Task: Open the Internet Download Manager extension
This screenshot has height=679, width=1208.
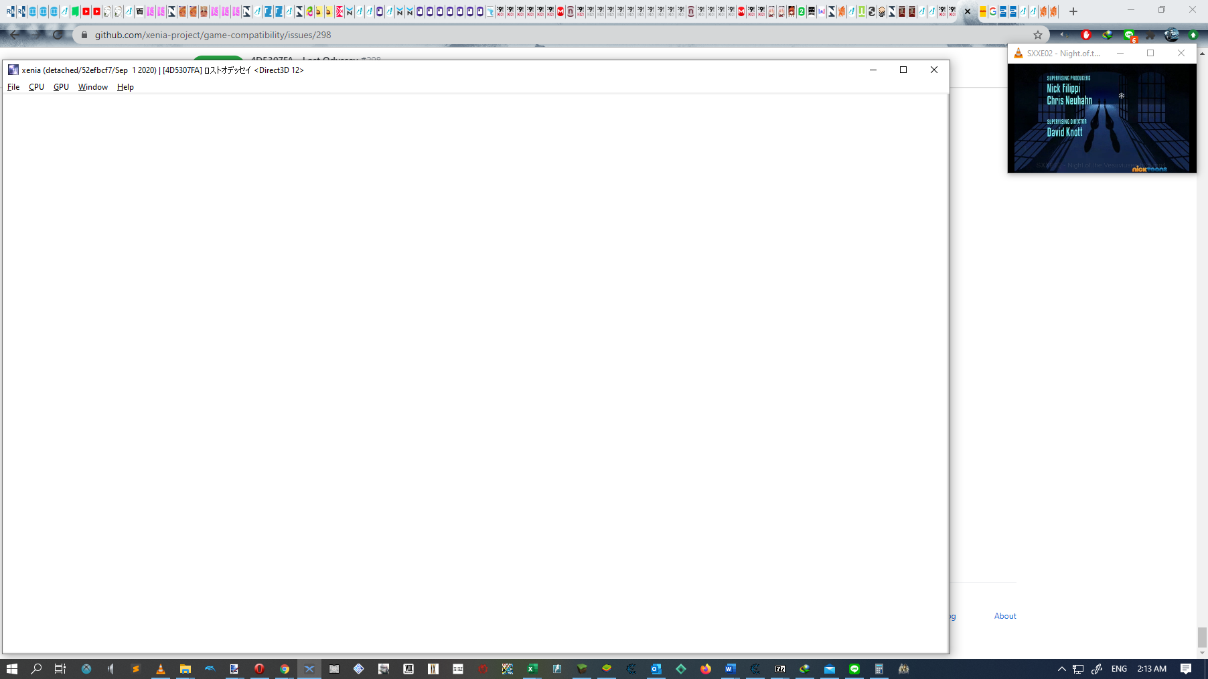Action: pyautogui.click(x=1108, y=35)
